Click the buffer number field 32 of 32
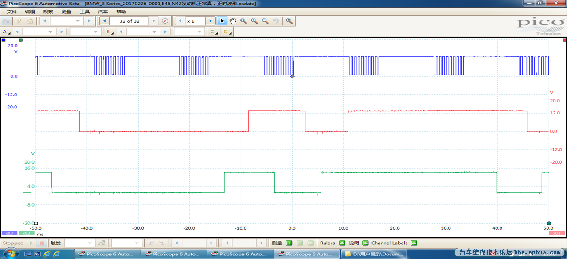This screenshot has width=567, height=259. [129, 21]
